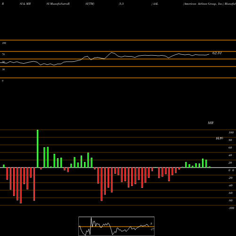Click the 40 label on the MR axis
Image resolution: width=236 pixels, height=236 pixels.
click(230, 155)
